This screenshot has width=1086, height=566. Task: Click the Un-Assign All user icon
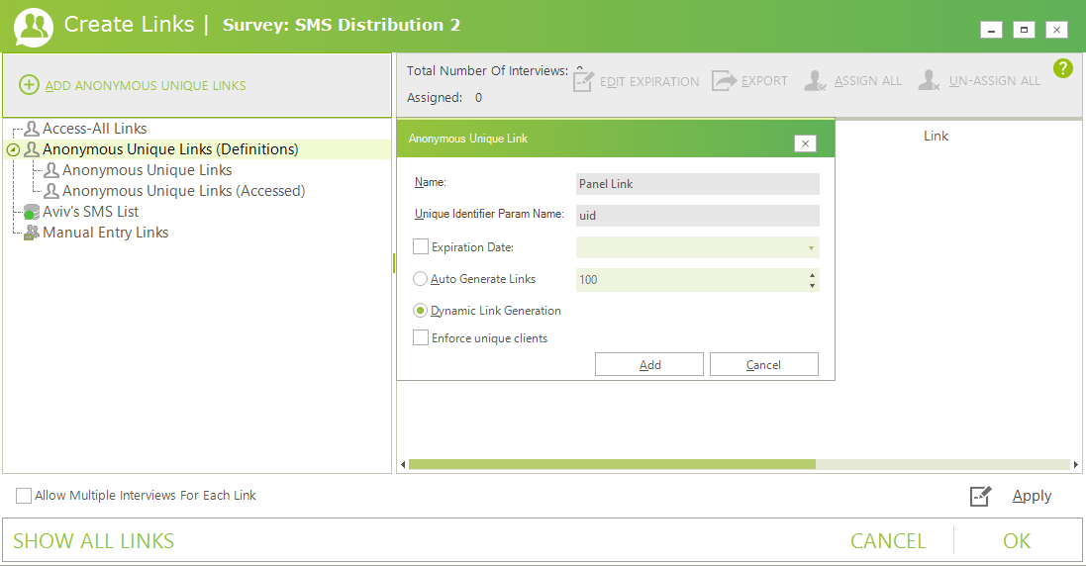click(929, 81)
